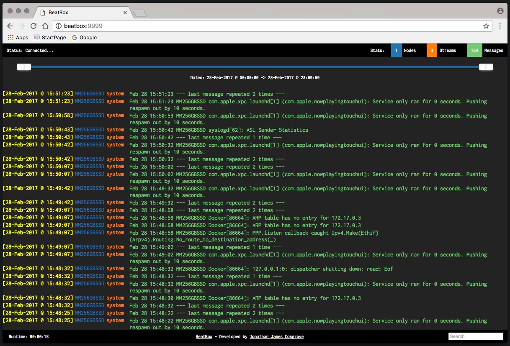Click the orange Streams count badge

pyautogui.click(x=432, y=50)
